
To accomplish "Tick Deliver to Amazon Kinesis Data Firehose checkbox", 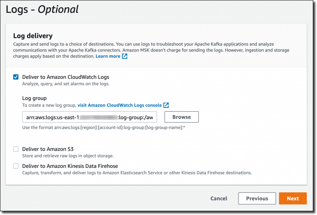I will point(16,166).
